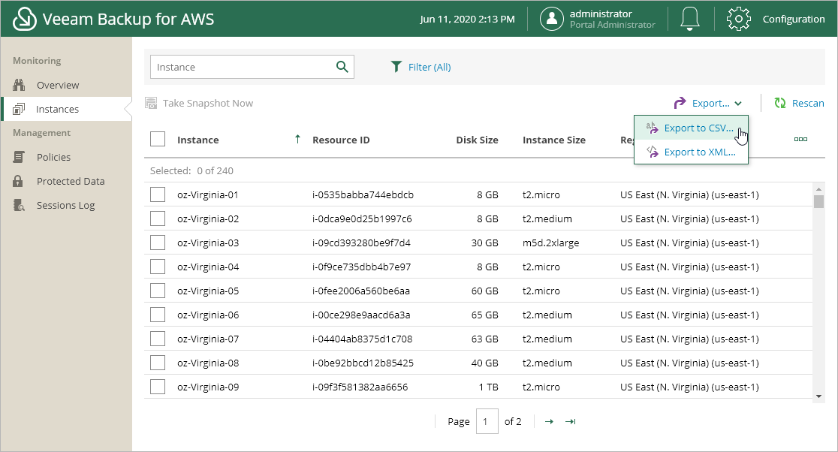Open the Configuration gear icon
The image size is (838, 452).
tap(739, 19)
